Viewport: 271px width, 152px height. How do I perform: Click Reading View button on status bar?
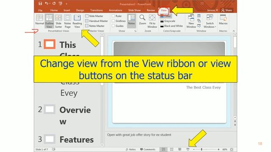180,149
